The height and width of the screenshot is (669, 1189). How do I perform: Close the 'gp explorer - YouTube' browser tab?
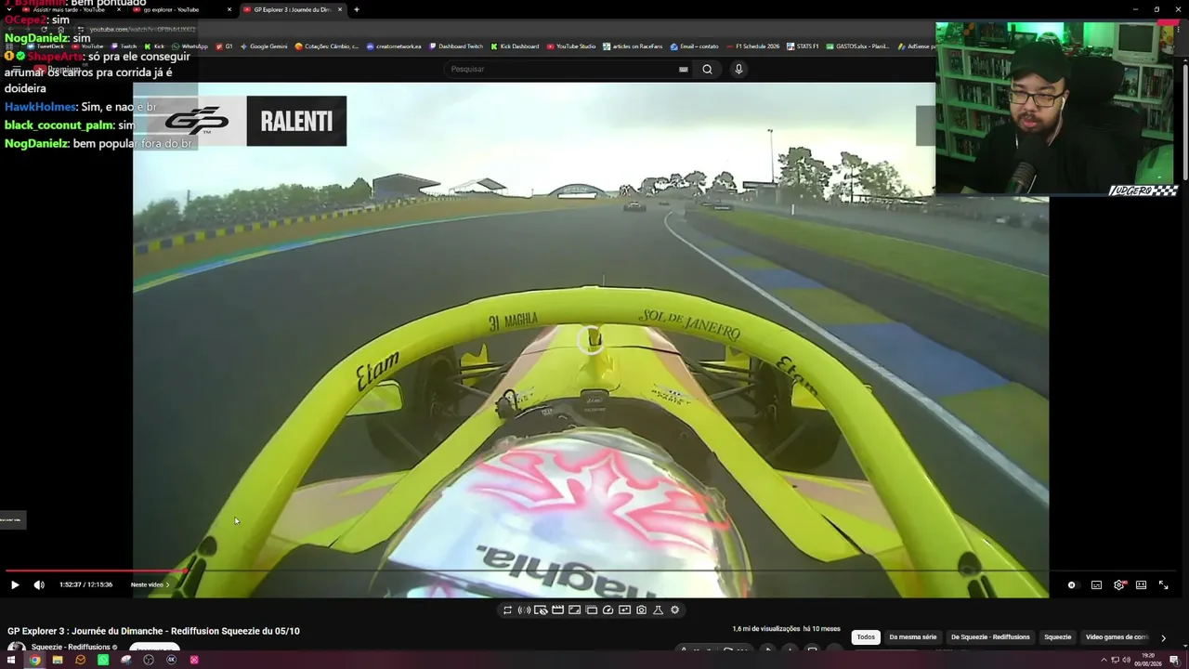pyautogui.click(x=229, y=9)
